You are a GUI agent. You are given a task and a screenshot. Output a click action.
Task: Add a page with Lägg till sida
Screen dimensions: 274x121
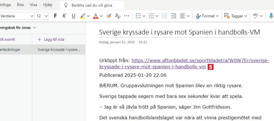[51, 40]
